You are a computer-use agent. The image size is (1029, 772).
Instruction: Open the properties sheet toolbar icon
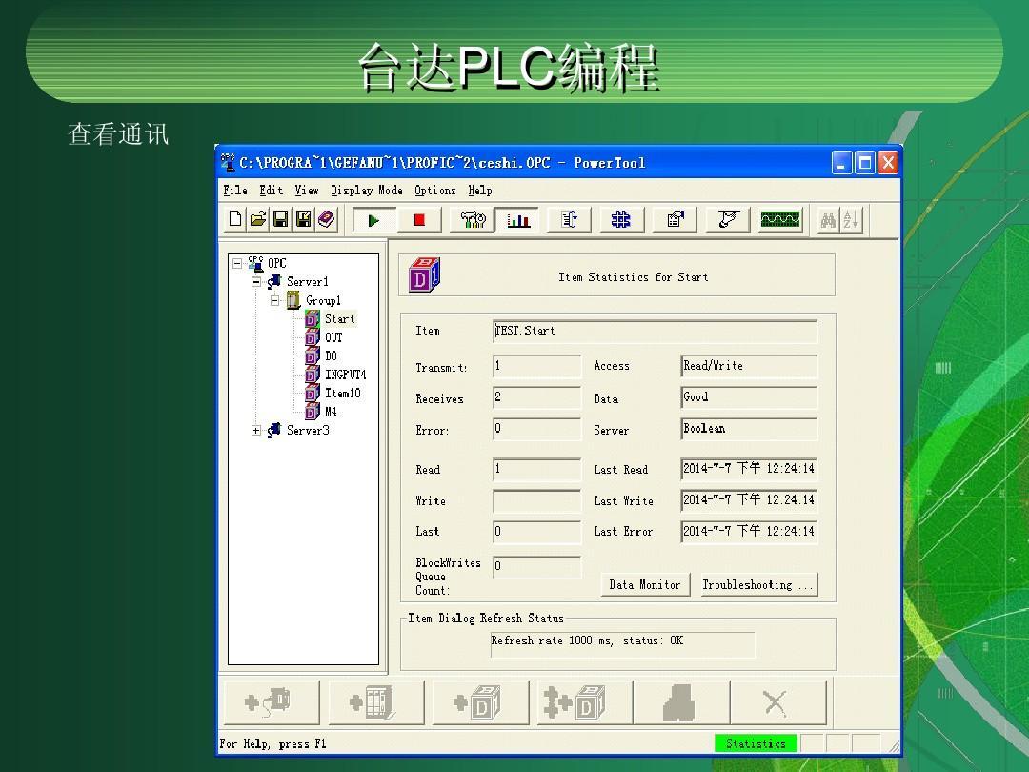pyautogui.click(x=675, y=220)
